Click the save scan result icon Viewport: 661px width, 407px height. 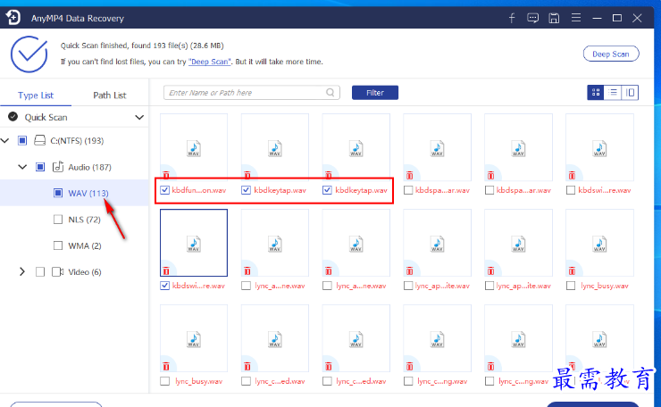554,18
